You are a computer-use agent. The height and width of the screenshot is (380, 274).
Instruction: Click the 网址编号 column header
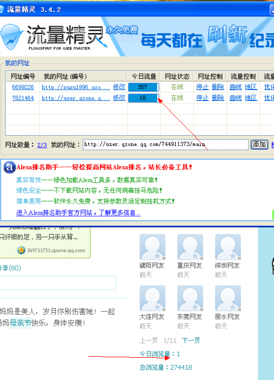coord(23,77)
